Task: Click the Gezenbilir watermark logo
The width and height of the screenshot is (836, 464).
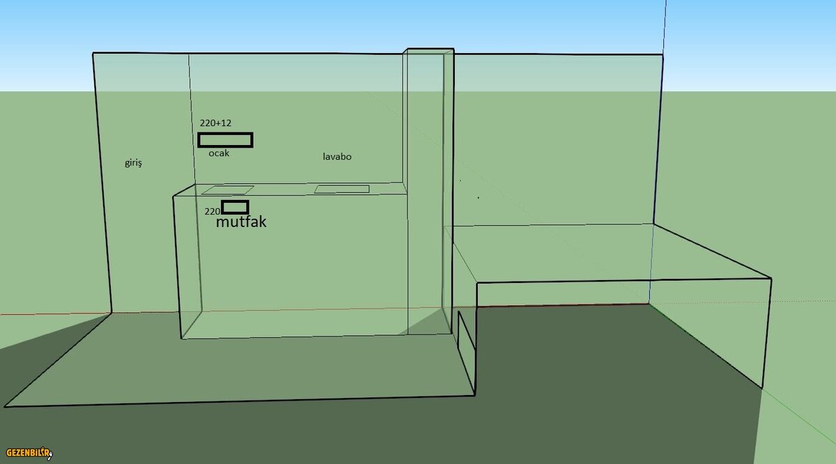Action: tap(26, 454)
